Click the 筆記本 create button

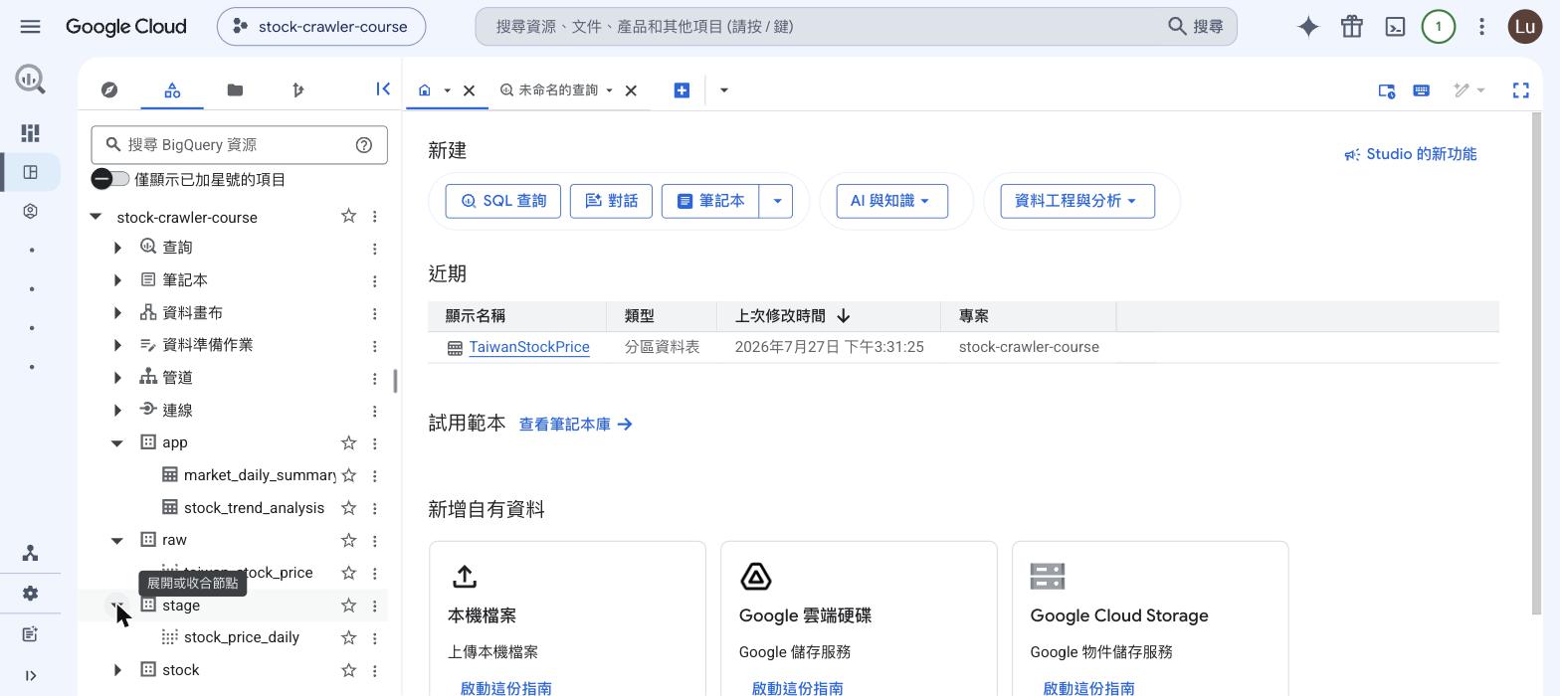[x=710, y=201]
